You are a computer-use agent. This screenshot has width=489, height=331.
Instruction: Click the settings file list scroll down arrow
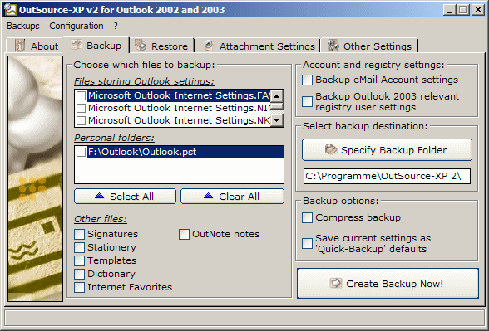click(x=277, y=119)
